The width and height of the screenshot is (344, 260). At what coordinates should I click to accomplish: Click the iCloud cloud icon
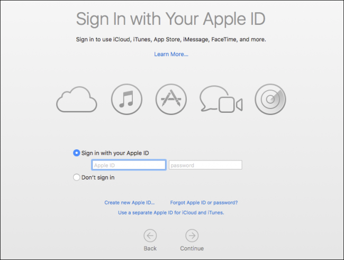pos(77,99)
